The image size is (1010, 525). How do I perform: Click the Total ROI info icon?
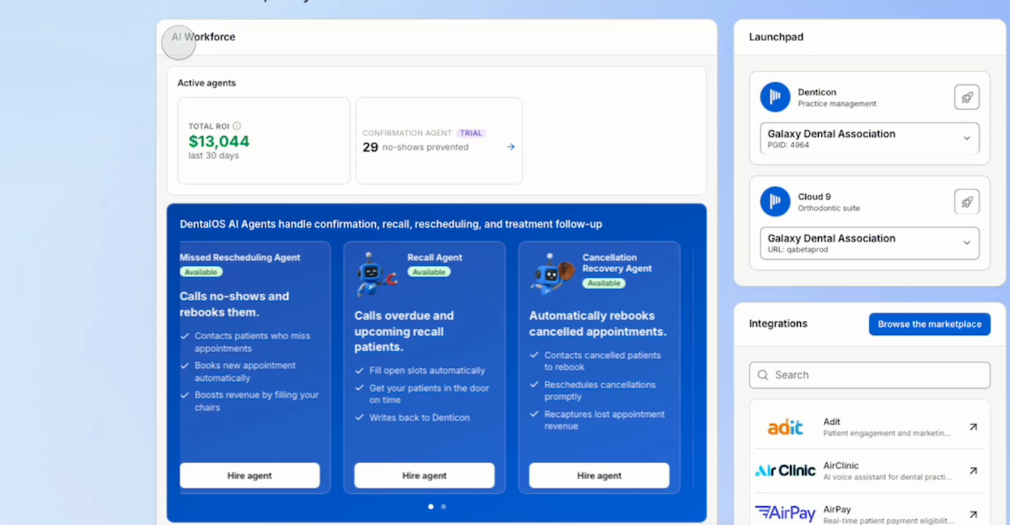(237, 126)
